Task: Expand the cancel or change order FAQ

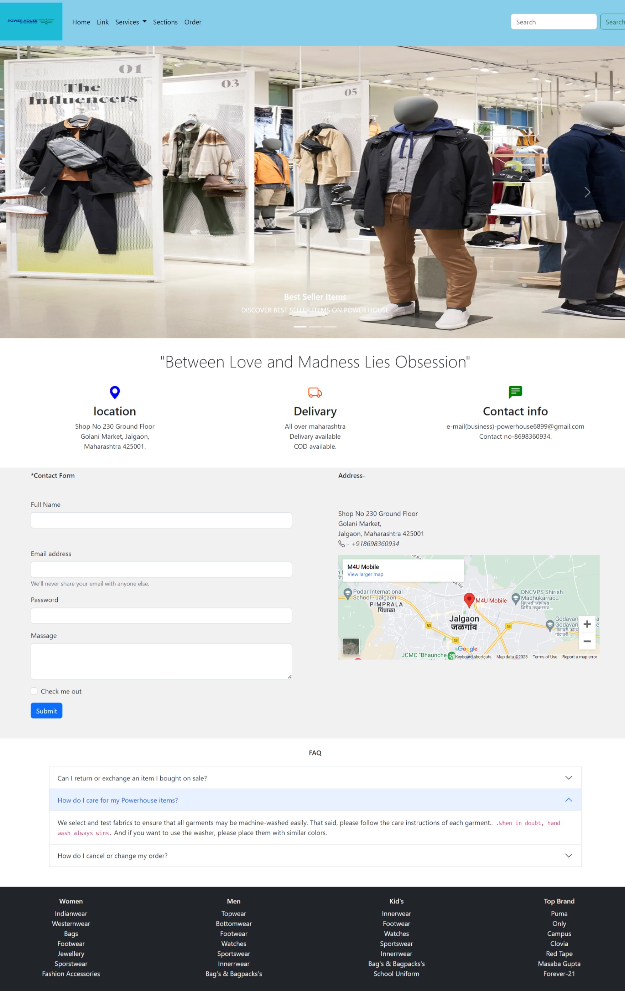Action: pos(315,855)
